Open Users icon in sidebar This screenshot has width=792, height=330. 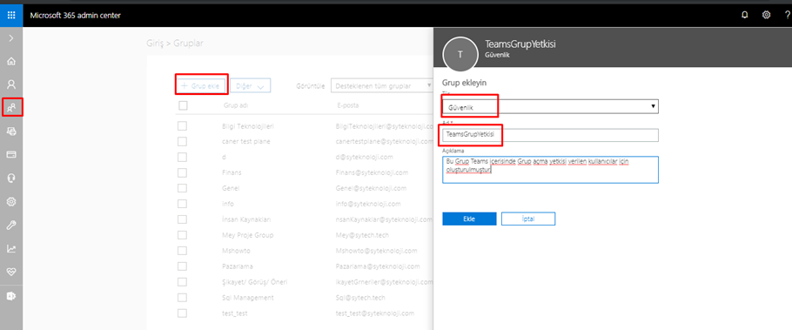click(11, 84)
